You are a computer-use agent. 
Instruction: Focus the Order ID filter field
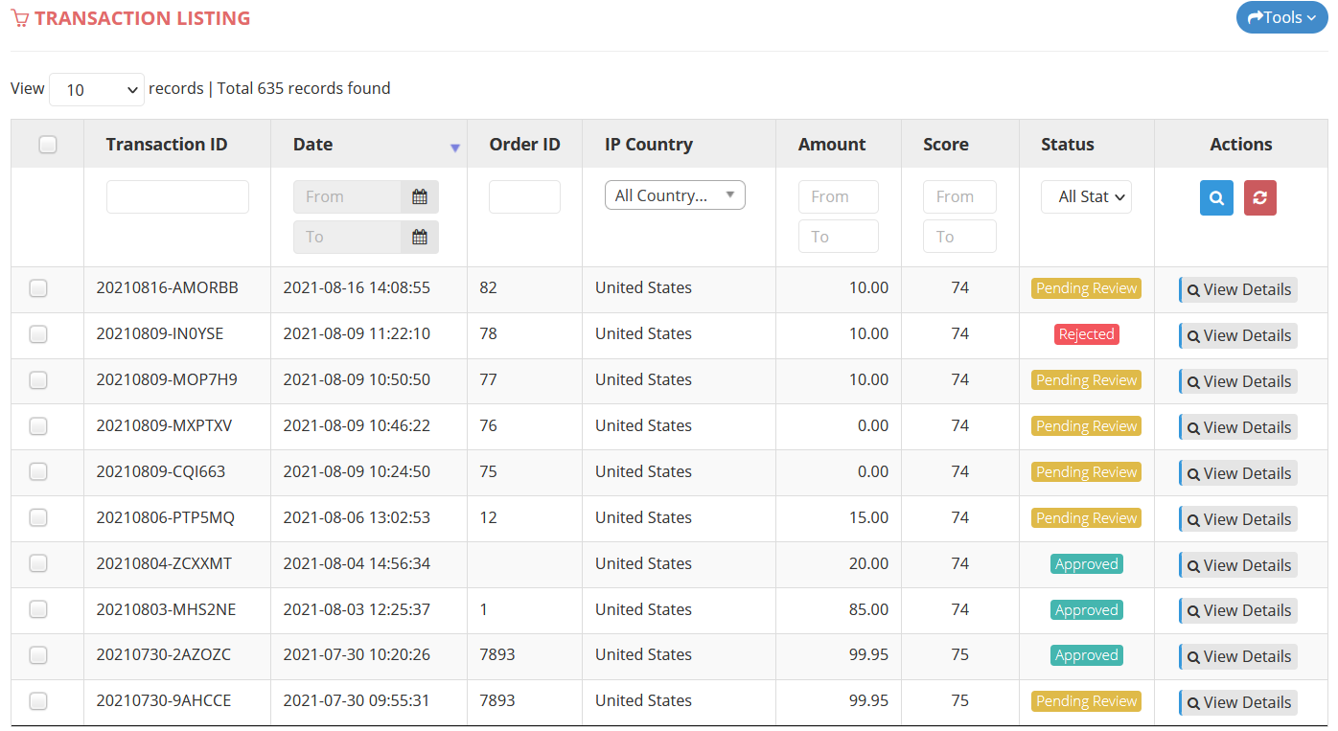(x=524, y=196)
